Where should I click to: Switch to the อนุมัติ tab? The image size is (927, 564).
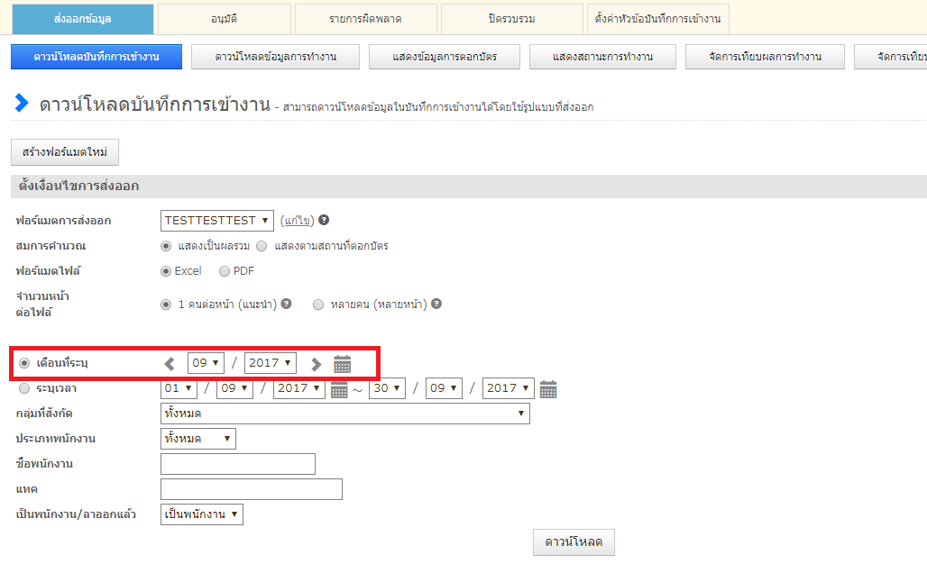pyautogui.click(x=225, y=19)
